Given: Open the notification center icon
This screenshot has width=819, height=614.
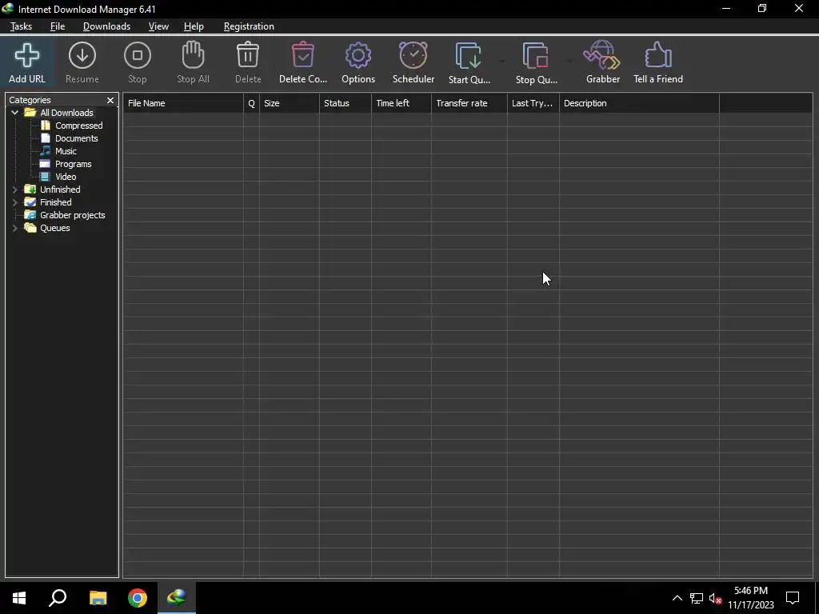Looking at the screenshot, I should click(793, 598).
